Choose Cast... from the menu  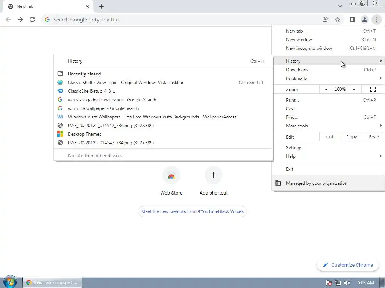328,108
